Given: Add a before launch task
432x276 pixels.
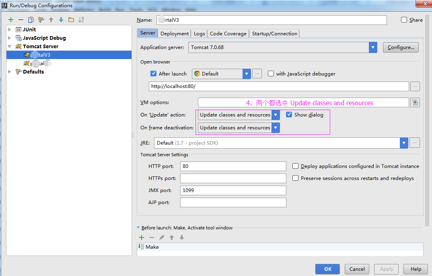Looking at the screenshot, I should pos(142,237).
